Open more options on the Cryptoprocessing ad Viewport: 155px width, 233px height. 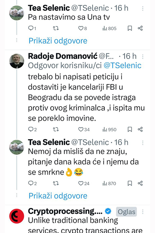click(x=143, y=212)
